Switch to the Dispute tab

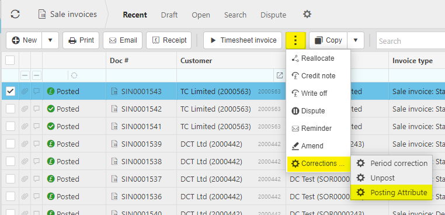pos(273,15)
